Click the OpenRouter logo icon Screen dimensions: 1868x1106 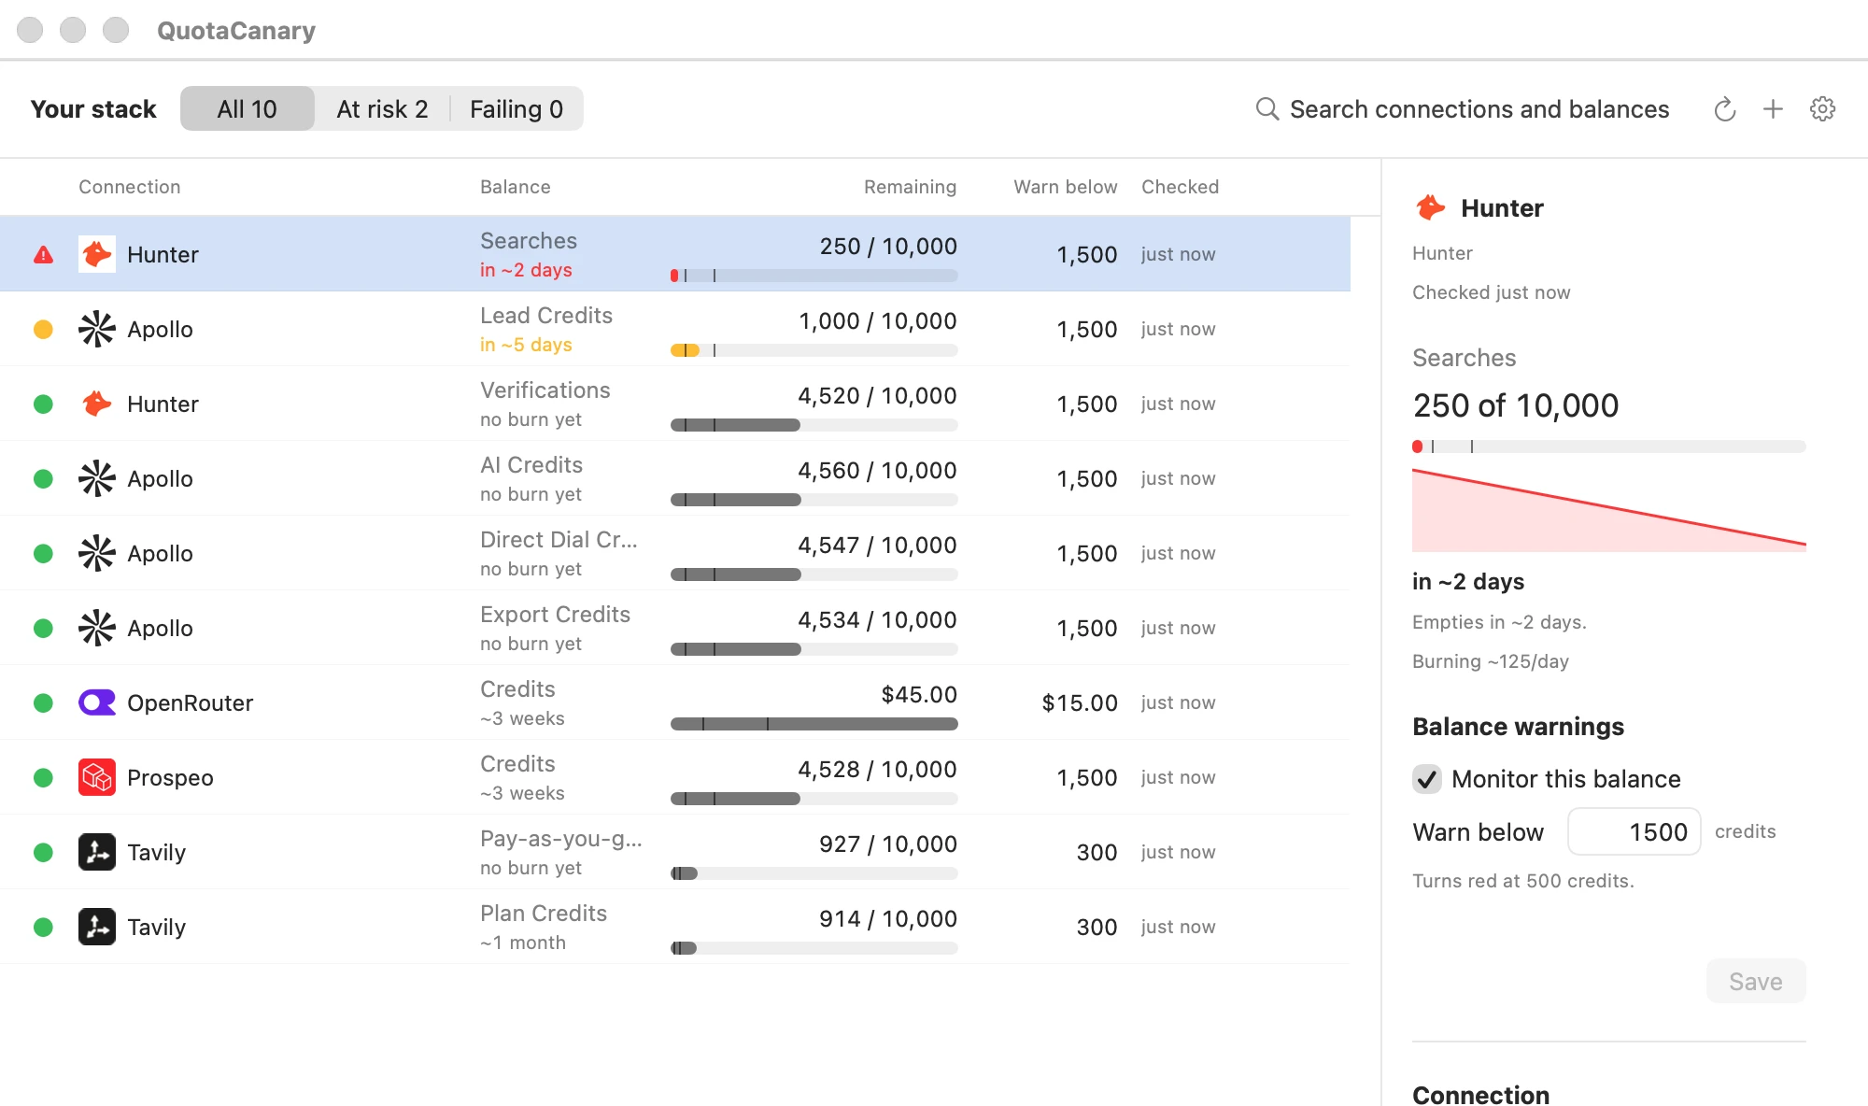(97, 702)
